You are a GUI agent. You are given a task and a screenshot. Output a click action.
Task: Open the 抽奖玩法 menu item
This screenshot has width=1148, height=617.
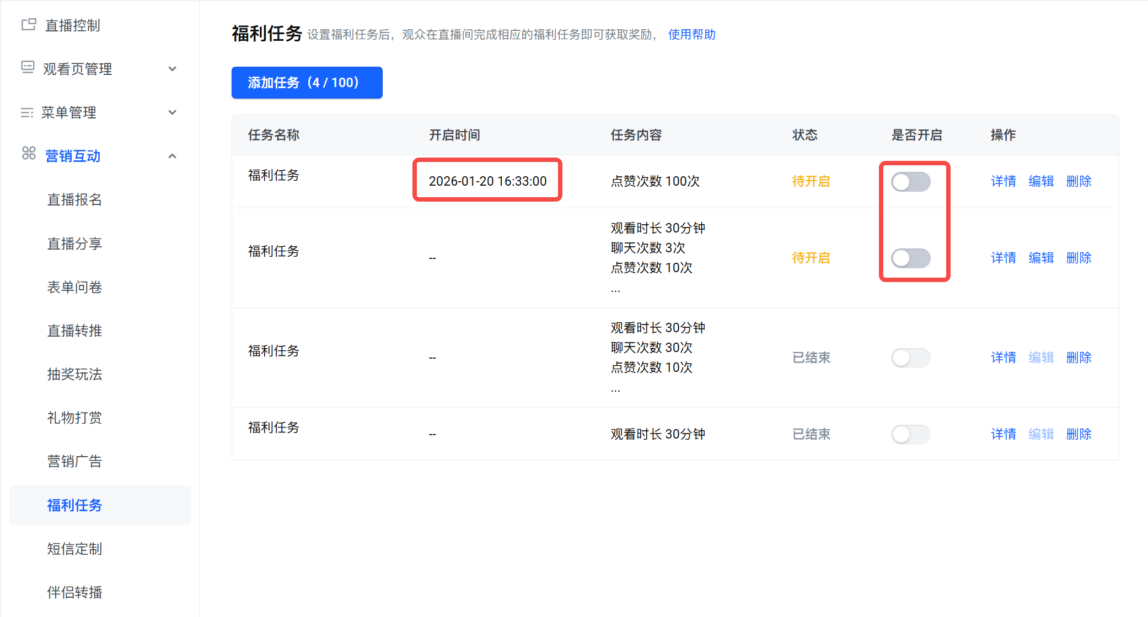tap(74, 374)
